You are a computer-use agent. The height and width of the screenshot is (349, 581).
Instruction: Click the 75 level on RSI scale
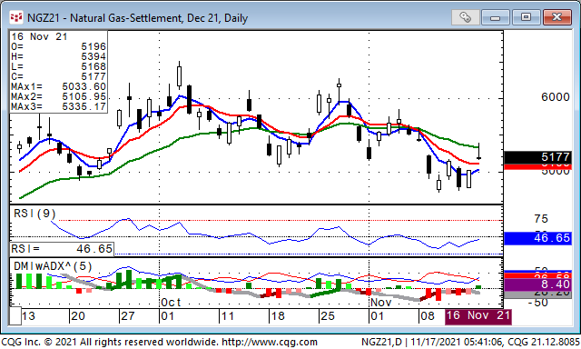(x=541, y=219)
